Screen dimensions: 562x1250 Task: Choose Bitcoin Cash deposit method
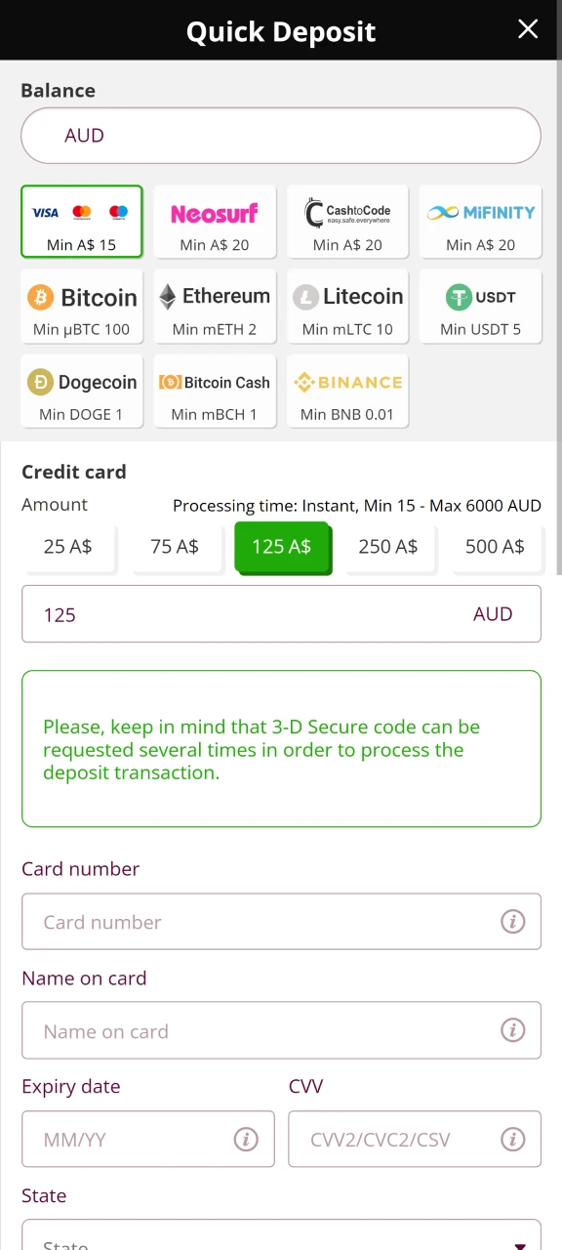215,391
